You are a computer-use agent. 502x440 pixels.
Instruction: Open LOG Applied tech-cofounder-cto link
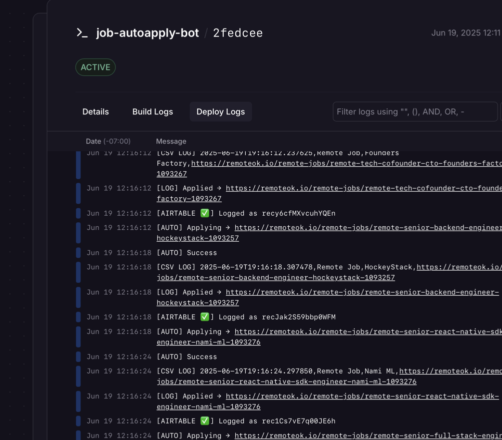point(364,188)
